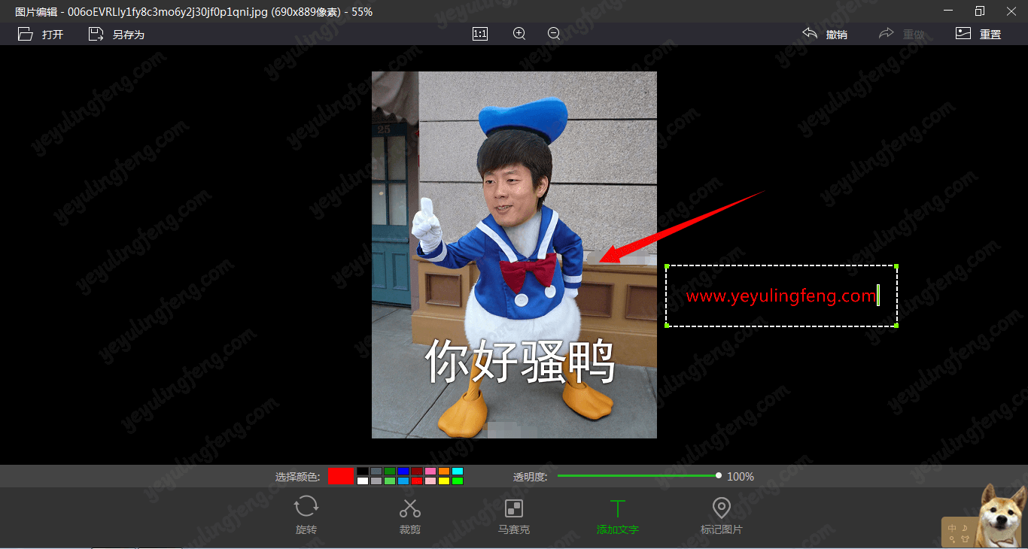Zoom out with the minus magnifier

(554, 34)
